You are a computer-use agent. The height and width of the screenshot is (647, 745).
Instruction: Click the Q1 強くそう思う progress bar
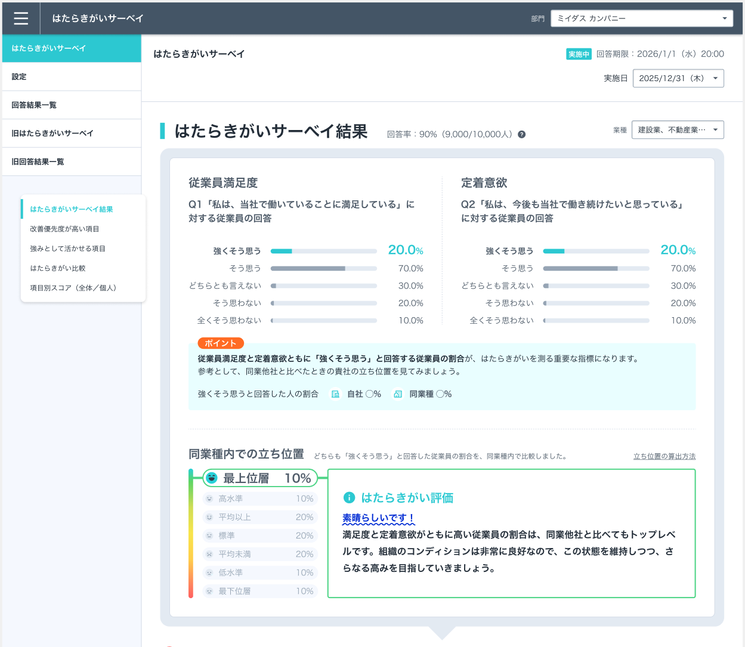[x=323, y=251]
